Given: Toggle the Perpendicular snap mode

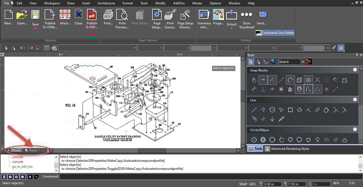Looking at the screenshot, I should point(263,89).
